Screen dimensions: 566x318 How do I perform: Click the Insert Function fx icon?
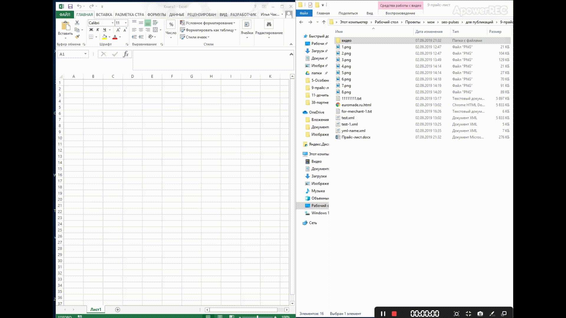pyautogui.click(x=126, y=54)
